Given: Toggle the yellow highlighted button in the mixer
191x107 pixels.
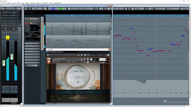Looking at the screenshot, I should pyautogui.click(x=8, y=38).
